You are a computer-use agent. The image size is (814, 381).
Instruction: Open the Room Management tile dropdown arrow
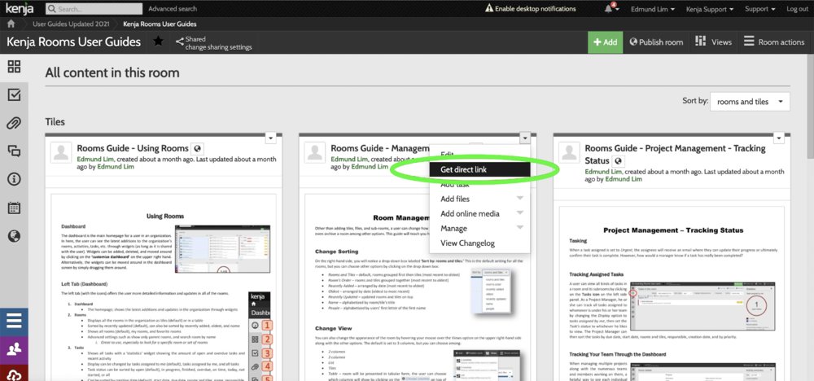(525, 138)
